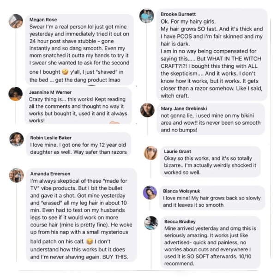Click Megan Rose's profile picture
The image size is (277, 277).
click(x=16, y=21)
